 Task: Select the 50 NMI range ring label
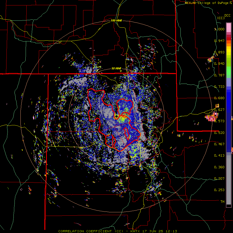point(116,69)
